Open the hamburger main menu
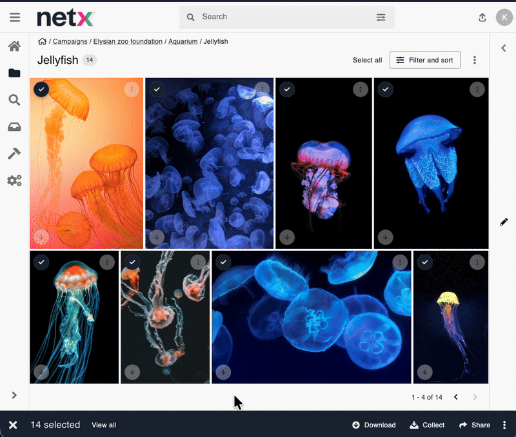 (14, 17)
